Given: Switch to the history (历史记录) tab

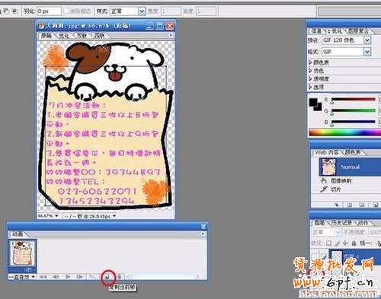Looking at the screenshot, I should (x=343, y=223).
